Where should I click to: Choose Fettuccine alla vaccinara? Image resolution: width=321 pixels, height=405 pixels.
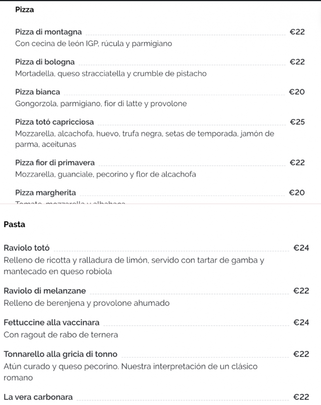51,323
